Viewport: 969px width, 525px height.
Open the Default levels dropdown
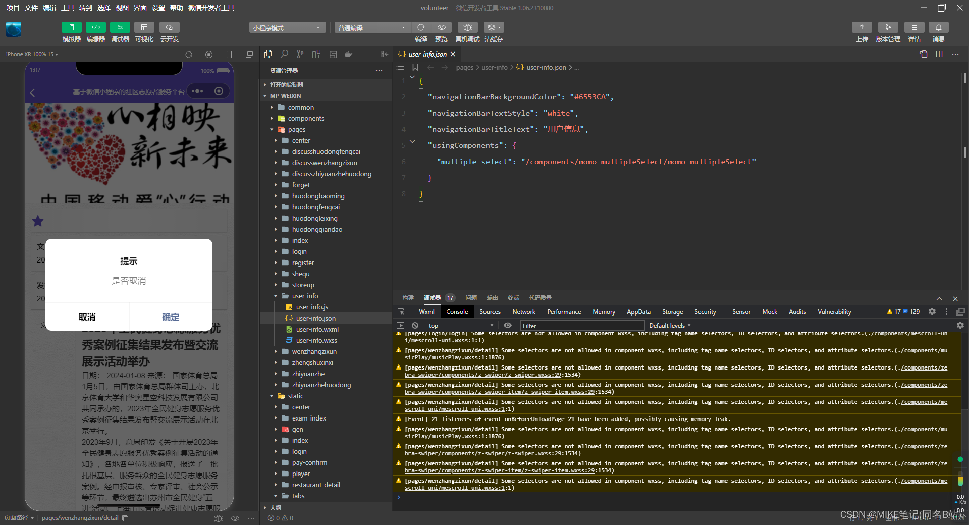pyautogui.click(x=670, y=326)
